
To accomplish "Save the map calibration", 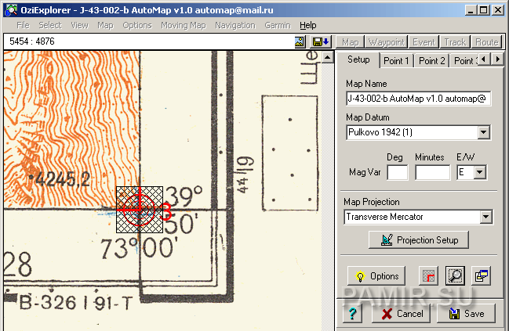I will point(466,313).
